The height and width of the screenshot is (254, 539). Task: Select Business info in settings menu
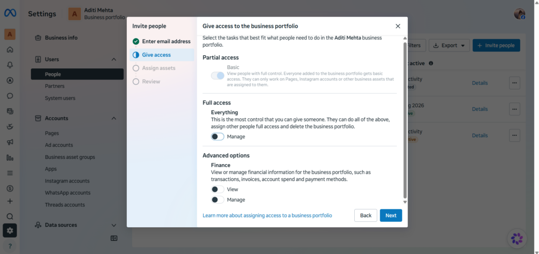pyautogui.click(x=61, y=38)
